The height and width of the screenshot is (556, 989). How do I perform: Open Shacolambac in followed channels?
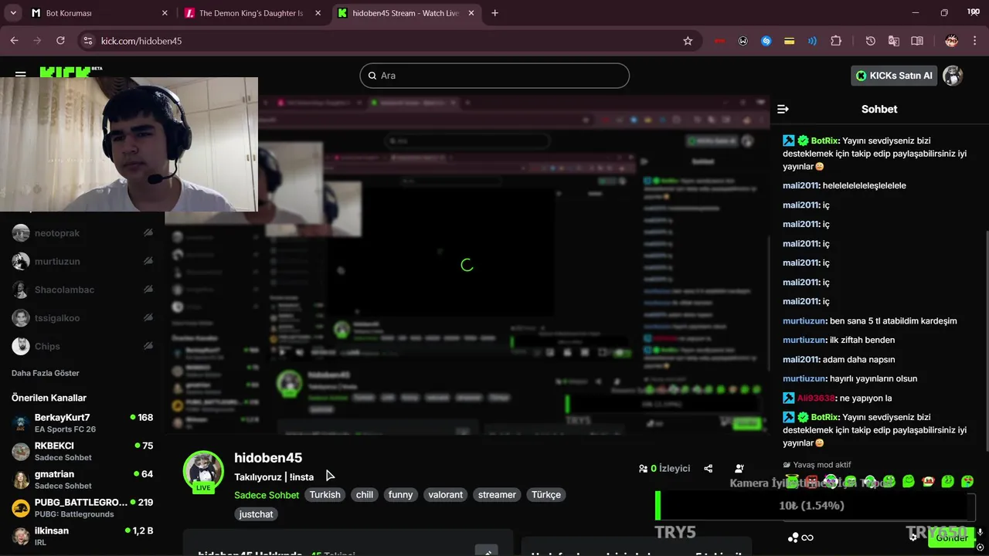pyautogui.click(x=83, y=290)
